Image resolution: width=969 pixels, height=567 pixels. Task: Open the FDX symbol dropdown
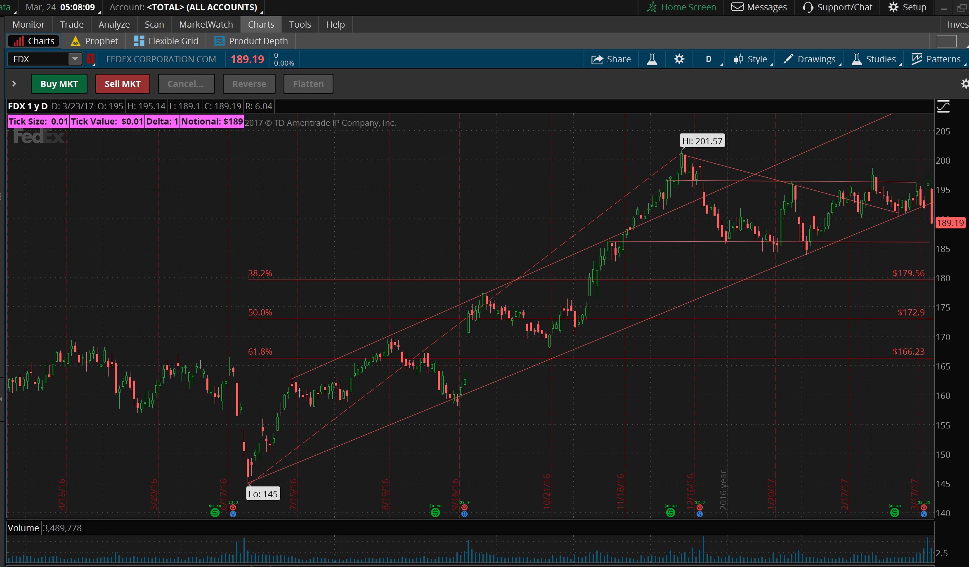(74, 59)
